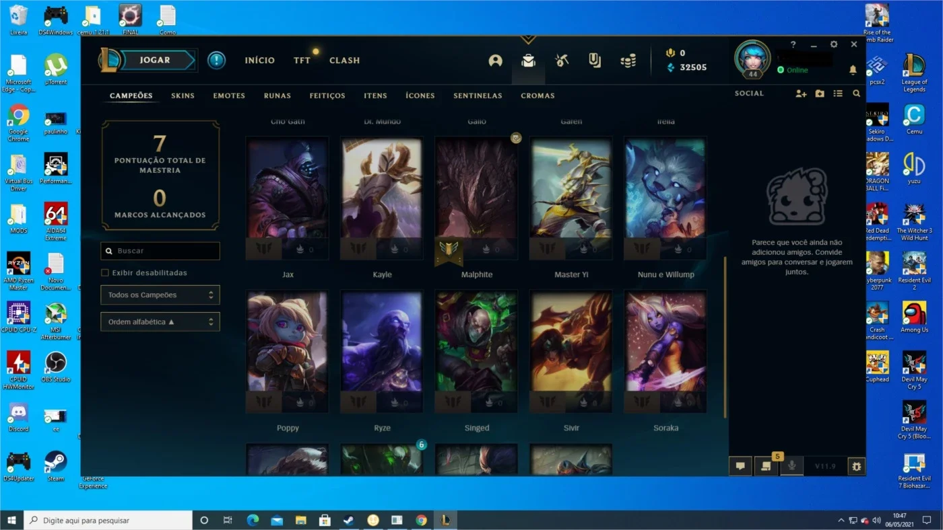The width and height of the screenshot is (943, 530).
Task: Switch to the CROMAS tab
Action: click(538, 96)
